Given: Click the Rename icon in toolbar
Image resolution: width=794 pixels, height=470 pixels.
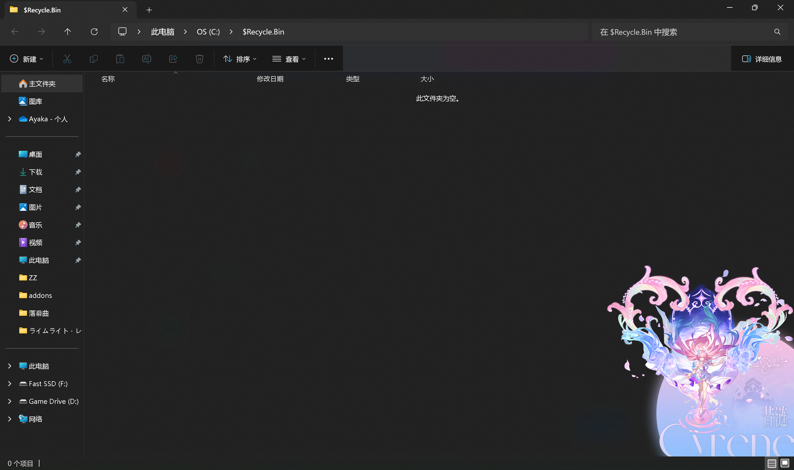Looking at the screenshot, I should pos(146,59).
